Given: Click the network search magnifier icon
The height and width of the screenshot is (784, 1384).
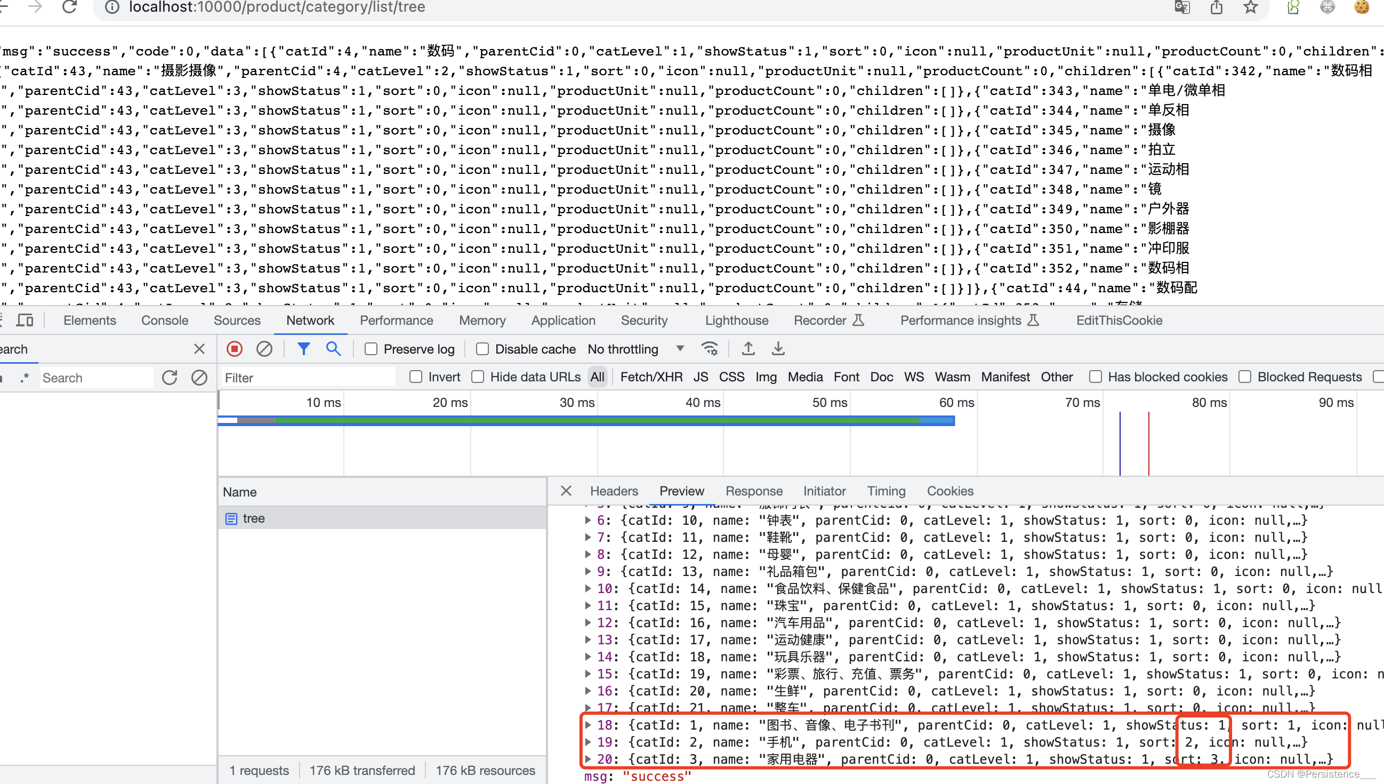Looking at the screenshot, I should [334, 349].
